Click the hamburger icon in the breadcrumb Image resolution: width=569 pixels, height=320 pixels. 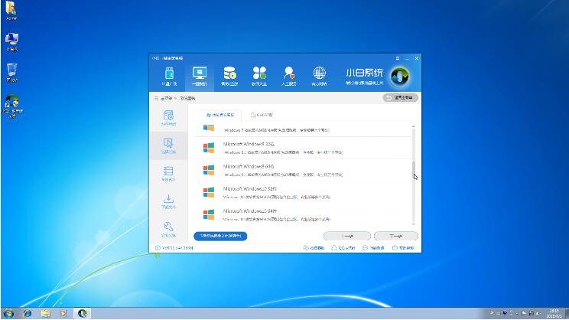point(157,98)
